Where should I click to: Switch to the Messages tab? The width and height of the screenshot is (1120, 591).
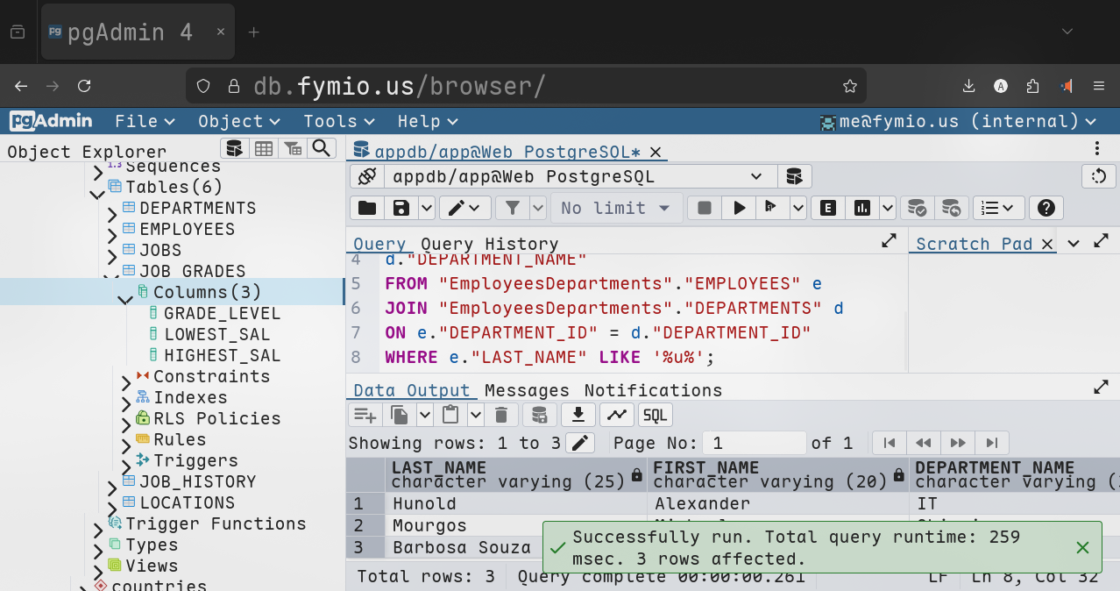click(x=527, y=390)
